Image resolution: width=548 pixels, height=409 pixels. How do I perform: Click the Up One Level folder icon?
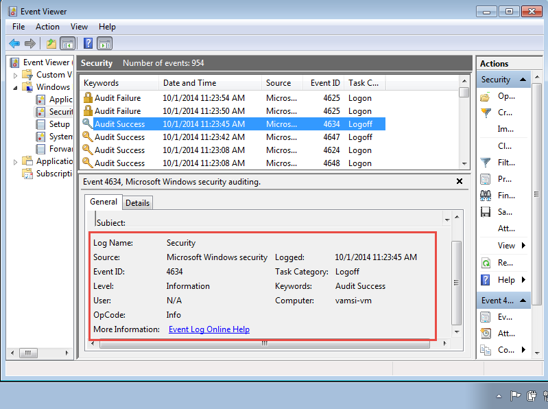click(51, 44)
